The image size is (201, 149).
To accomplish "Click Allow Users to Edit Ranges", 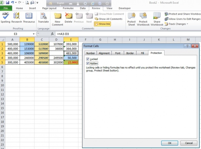I will [183, 19].
